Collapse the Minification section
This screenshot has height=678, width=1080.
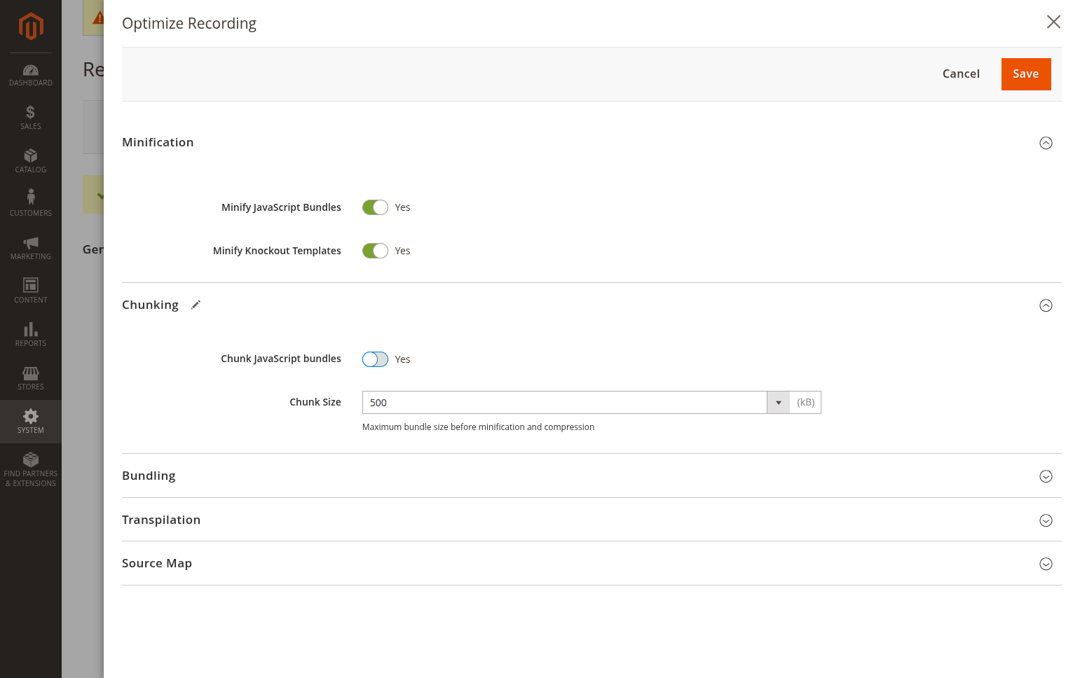tap(1046, 143)
